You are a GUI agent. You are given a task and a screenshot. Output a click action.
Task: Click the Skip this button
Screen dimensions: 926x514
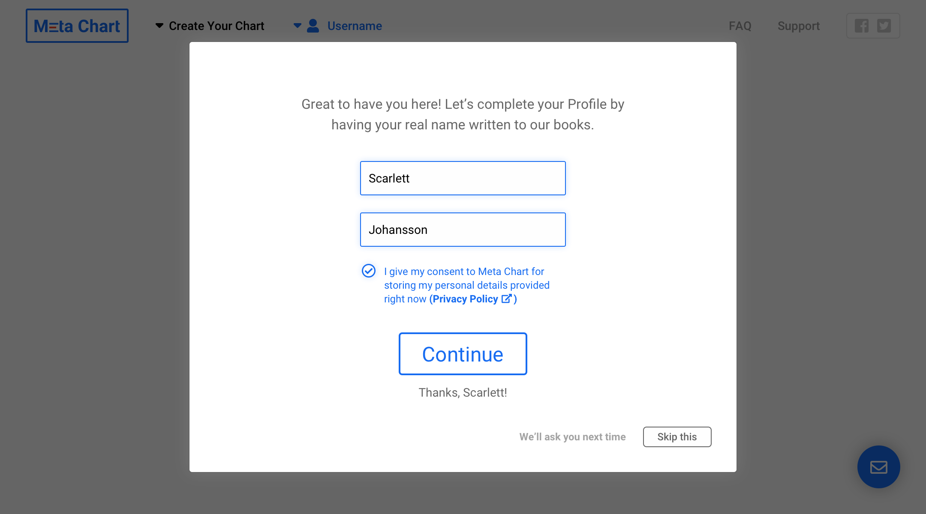[x=677, y=437]
